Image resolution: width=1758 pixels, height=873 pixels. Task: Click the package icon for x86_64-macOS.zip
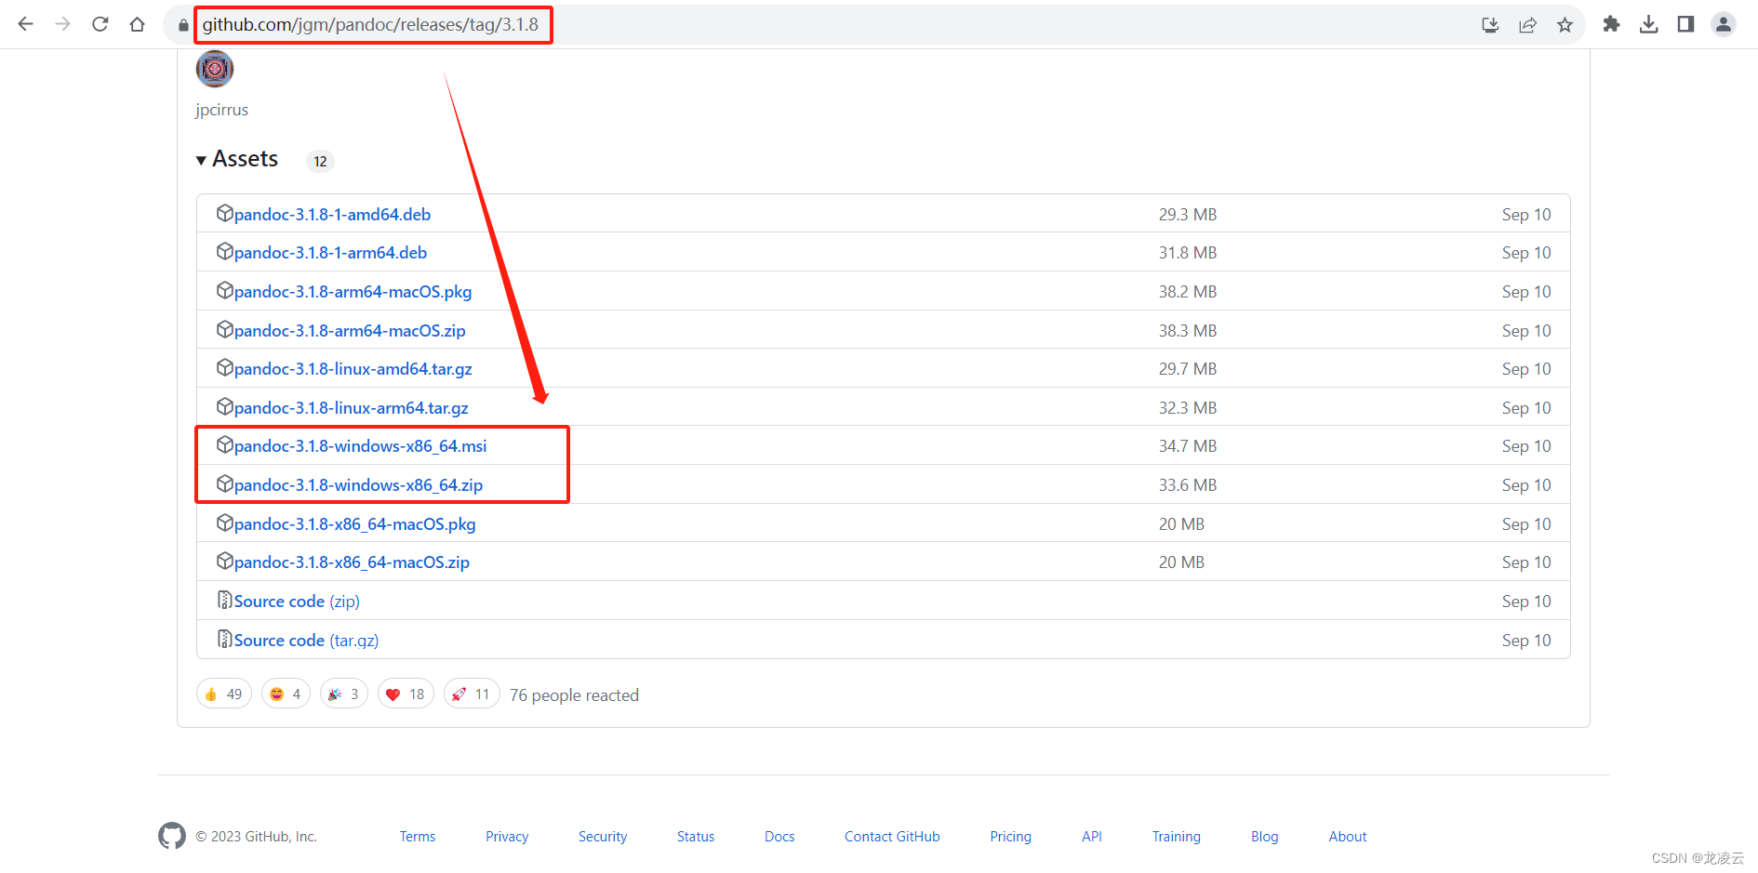coord(224,561)
